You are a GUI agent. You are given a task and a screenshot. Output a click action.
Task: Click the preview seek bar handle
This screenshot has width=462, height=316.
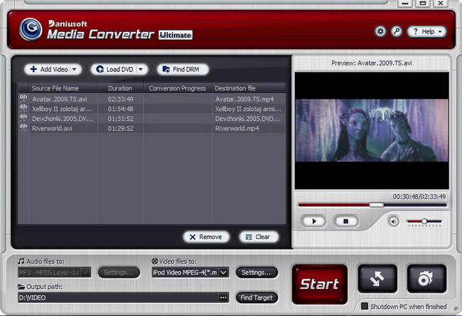click(377, 205)
